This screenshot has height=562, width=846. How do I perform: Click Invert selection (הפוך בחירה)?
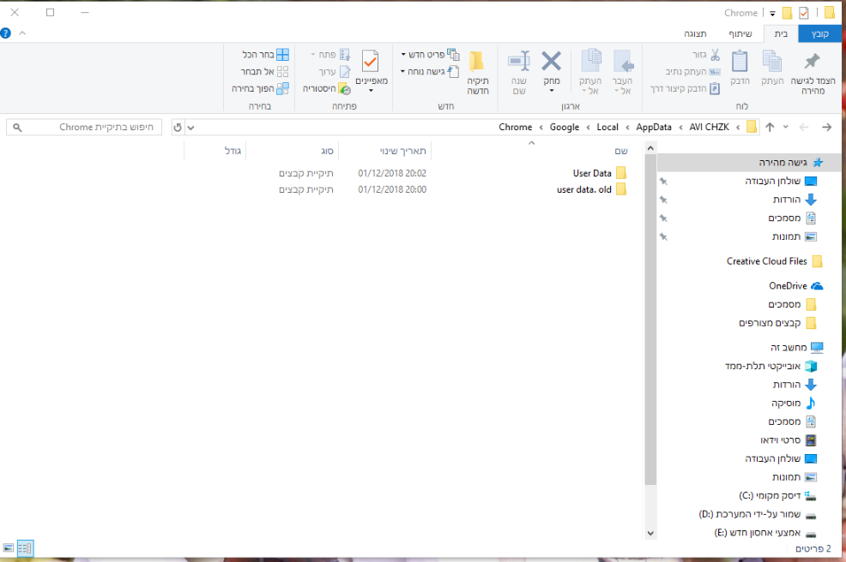pyautogui.click(x=261, y=88)
